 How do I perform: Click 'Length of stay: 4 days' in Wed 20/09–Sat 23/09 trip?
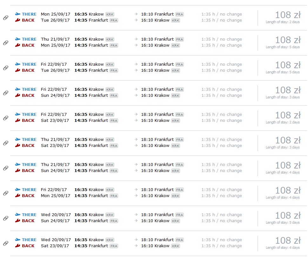point(283,248)
